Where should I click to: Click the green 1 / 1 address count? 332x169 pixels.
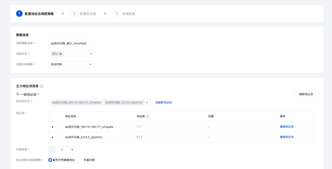coord(139,127)
